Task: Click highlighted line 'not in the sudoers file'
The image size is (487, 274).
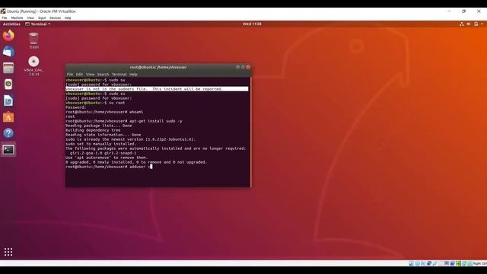Action: click(x=157, y=89)
